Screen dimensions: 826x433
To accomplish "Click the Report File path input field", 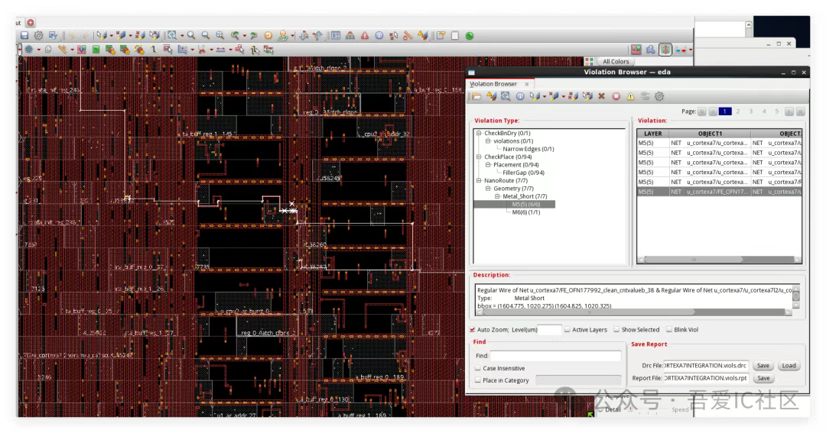I will tap(706, 378).
